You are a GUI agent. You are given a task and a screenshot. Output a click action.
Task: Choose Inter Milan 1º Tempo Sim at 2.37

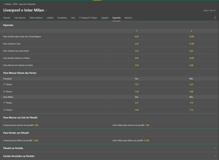click(137, 103)
